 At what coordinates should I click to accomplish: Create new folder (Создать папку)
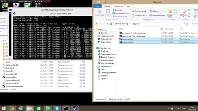(x=170, y=13)
